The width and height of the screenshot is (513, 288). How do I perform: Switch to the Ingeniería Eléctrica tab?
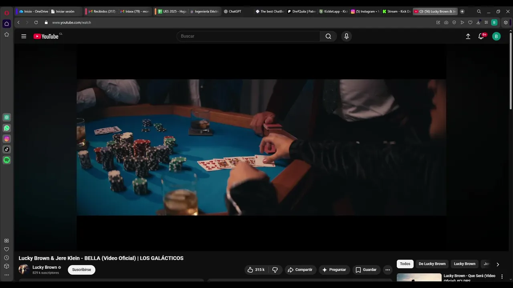(204, 12)
